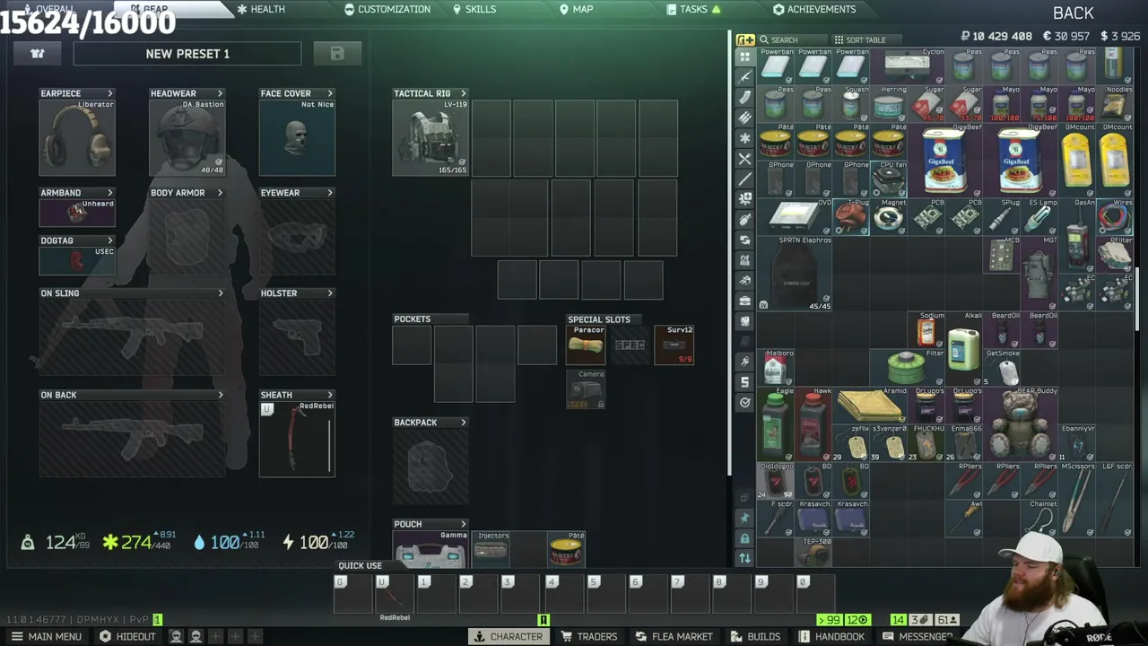Select the Liberator headset in the Earpiece slot

pos(77,137)
